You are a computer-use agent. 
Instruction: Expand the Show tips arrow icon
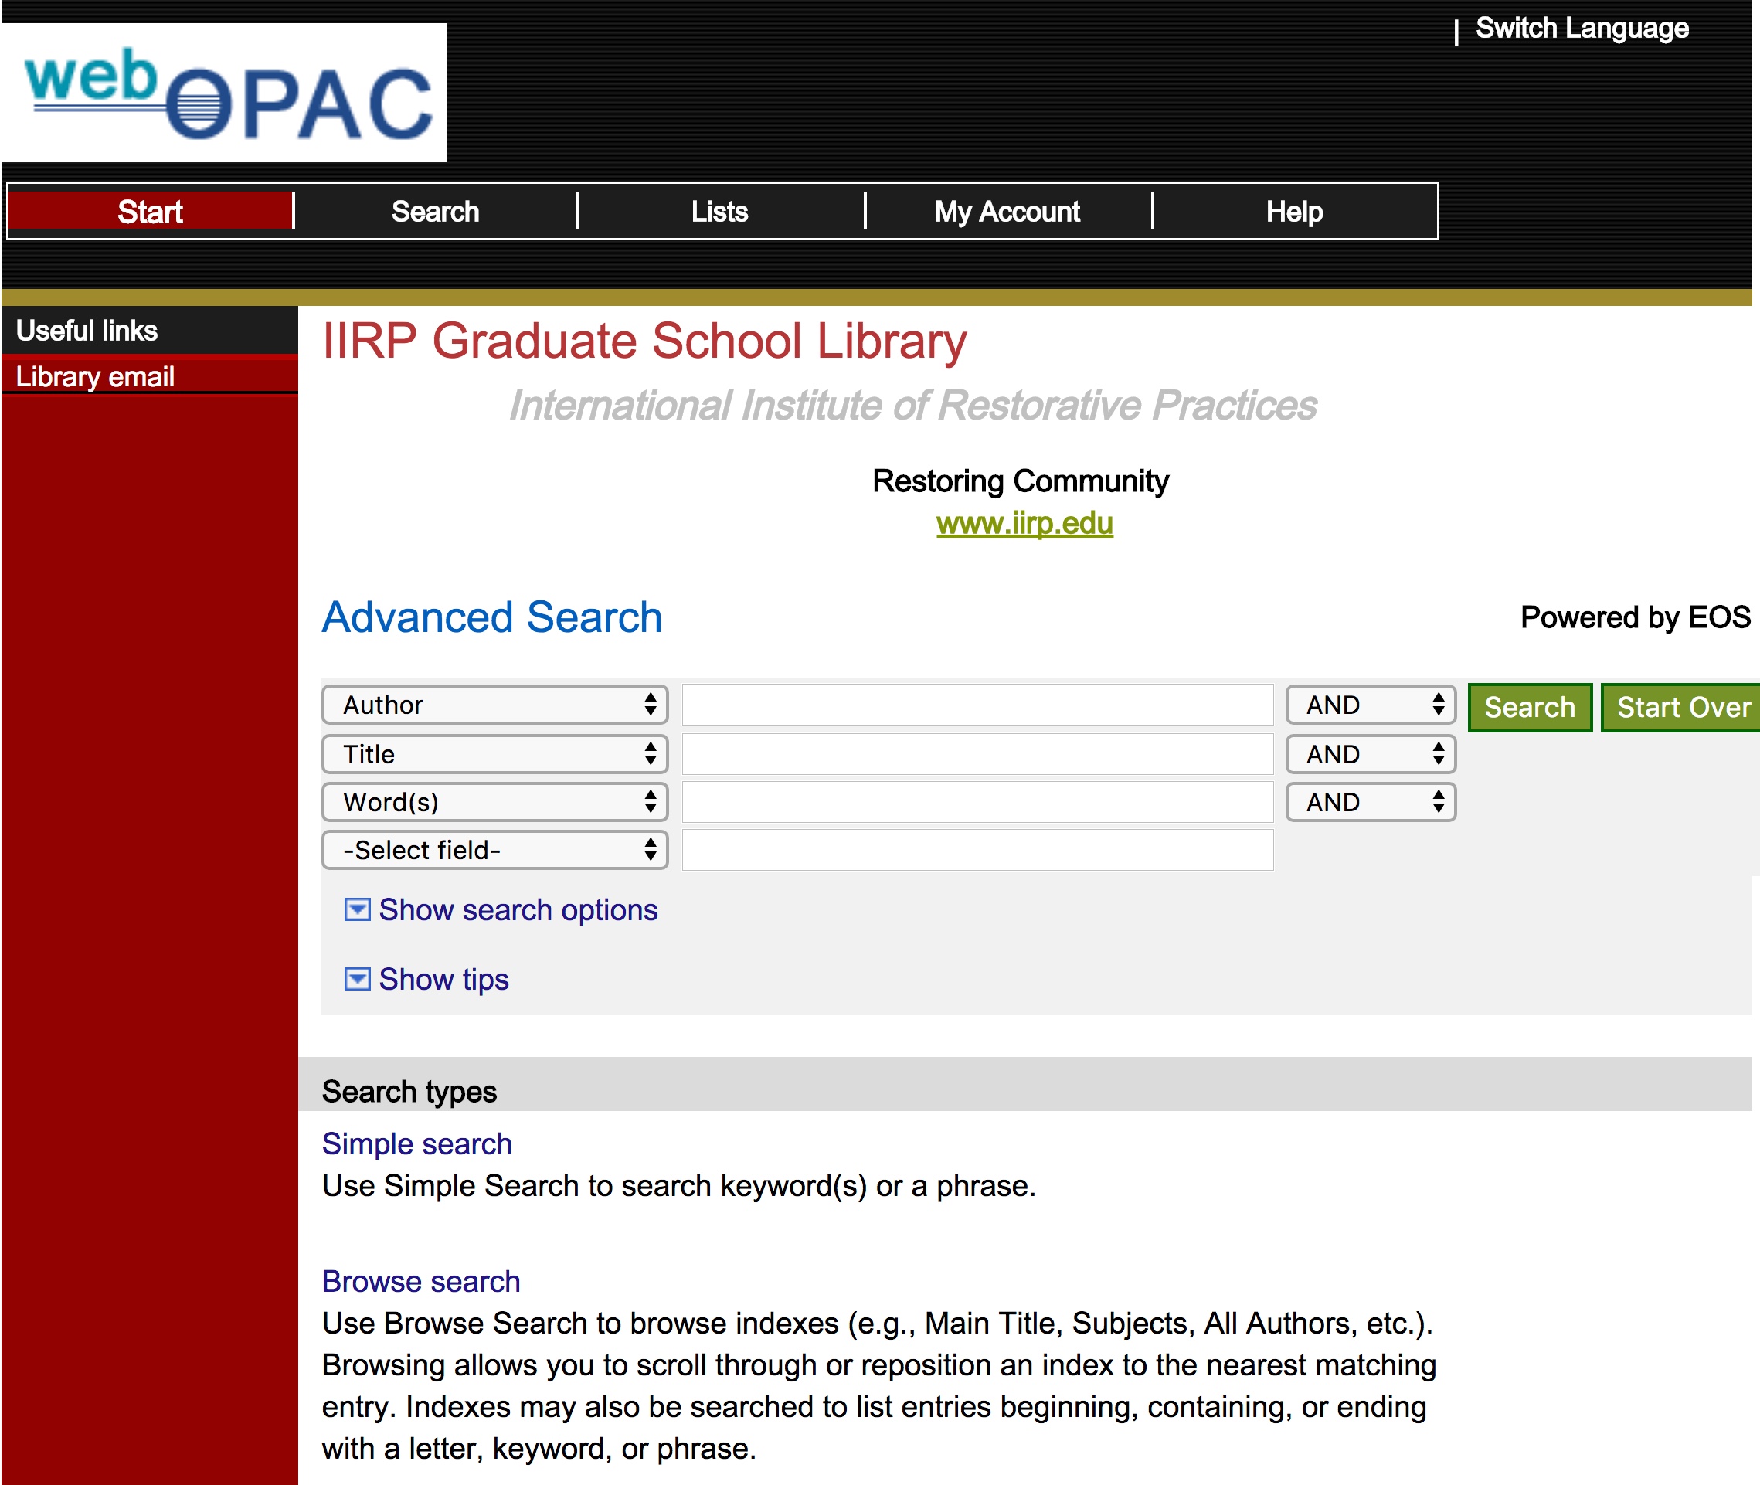358,979
